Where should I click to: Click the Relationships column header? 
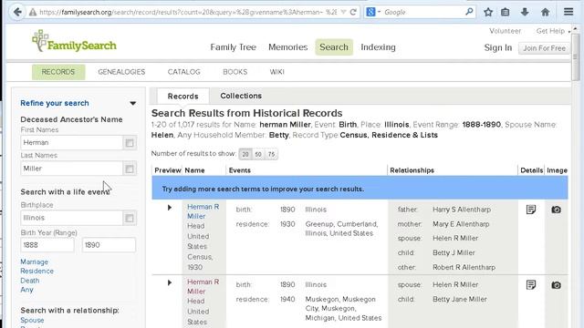point(412,170)
